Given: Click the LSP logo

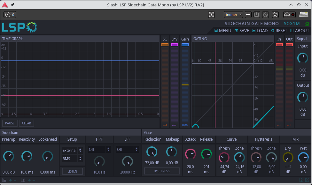Looking at the screenshot, I should click(19, 27).
